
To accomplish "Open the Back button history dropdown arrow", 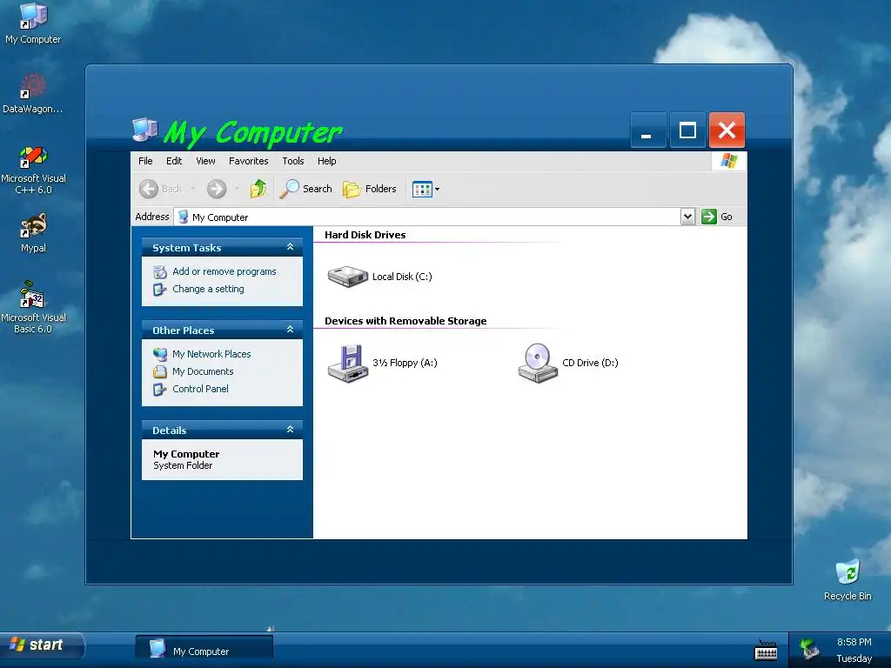I will click(x=193, y=189).
